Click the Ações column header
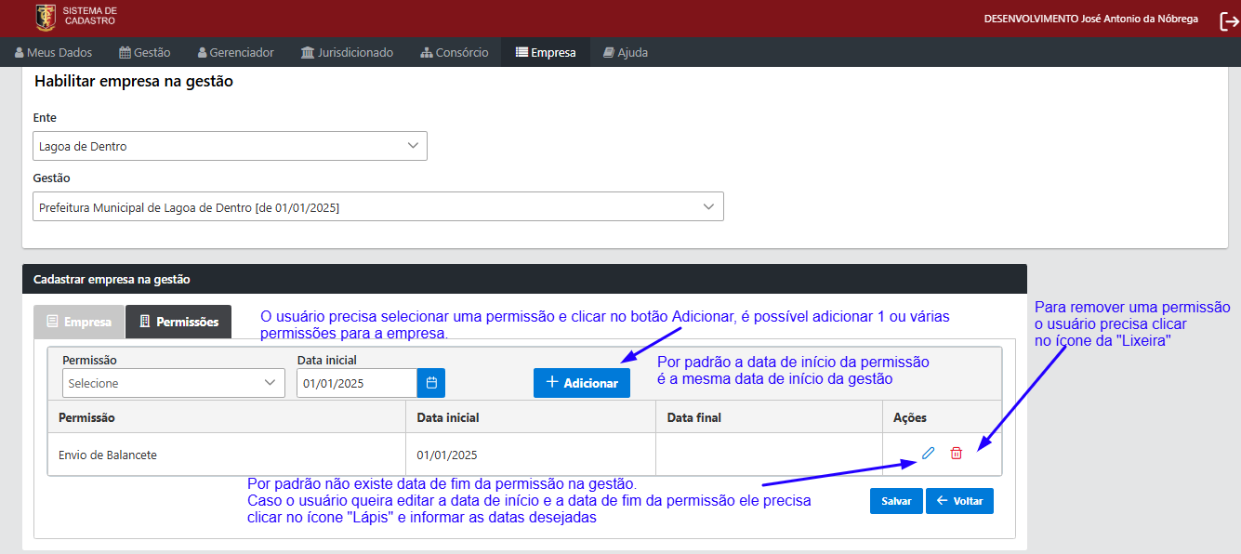Viewport: 1241px width, 554px height. [x=942, y=417]
